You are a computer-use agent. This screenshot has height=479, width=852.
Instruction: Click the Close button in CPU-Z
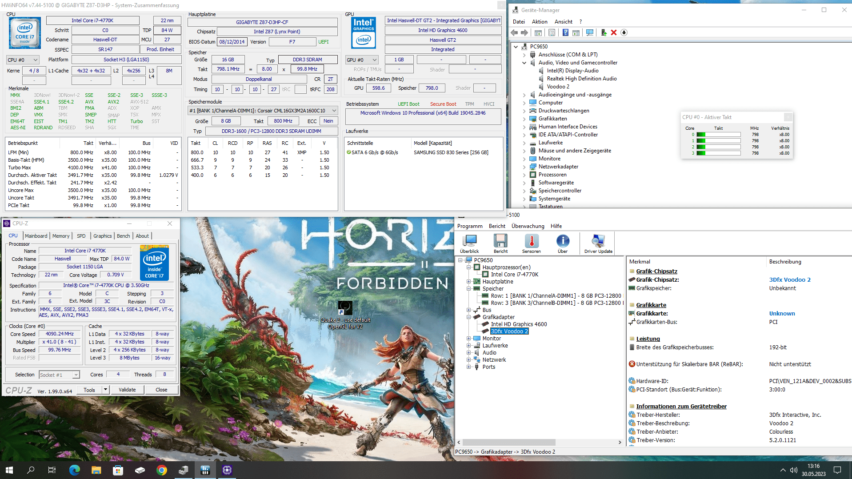161,390
